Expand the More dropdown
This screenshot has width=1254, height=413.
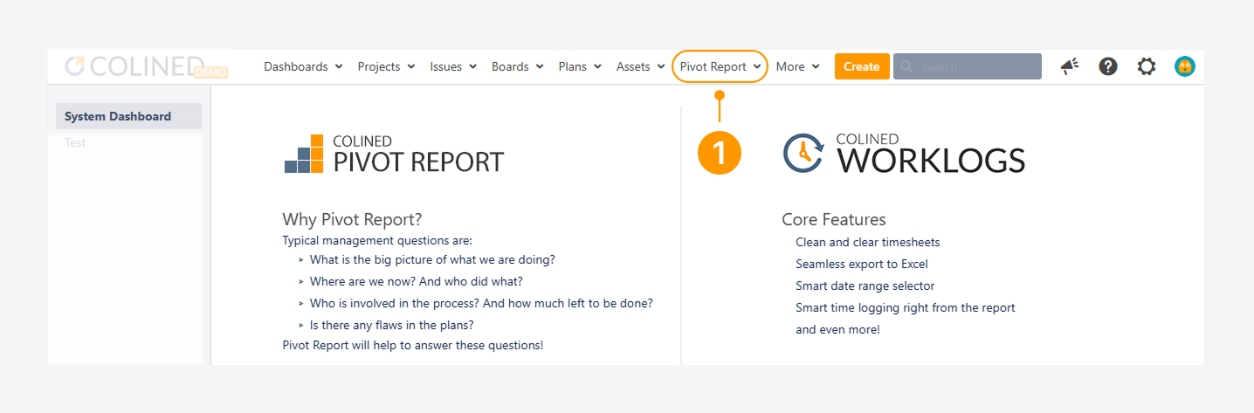click(x=797, y=66)
